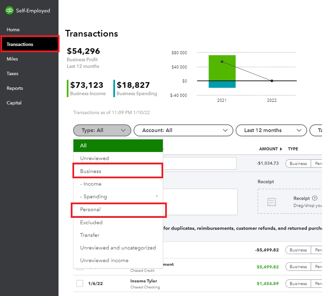Click the $1,454.89 amount
This screenshot has width=335, height=296.
(268, 283)
